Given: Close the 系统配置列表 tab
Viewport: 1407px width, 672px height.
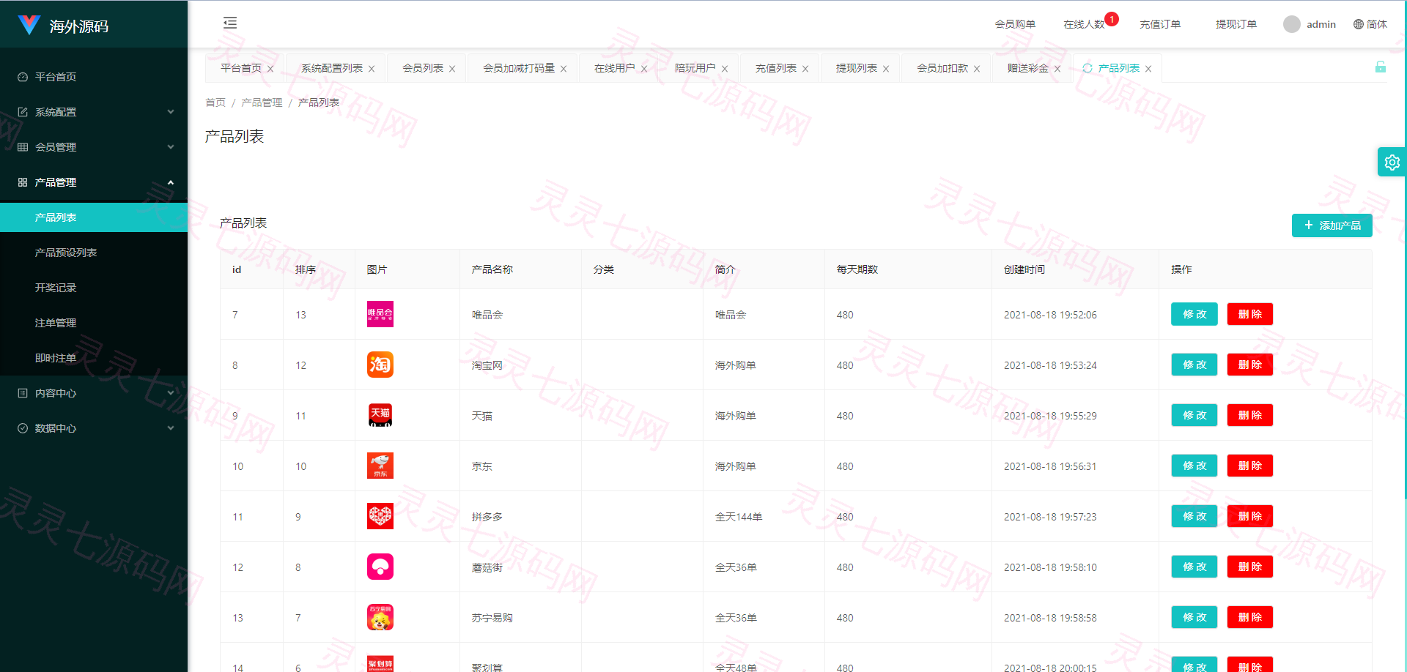Looking at the screenshot, I should click(372, 69).
